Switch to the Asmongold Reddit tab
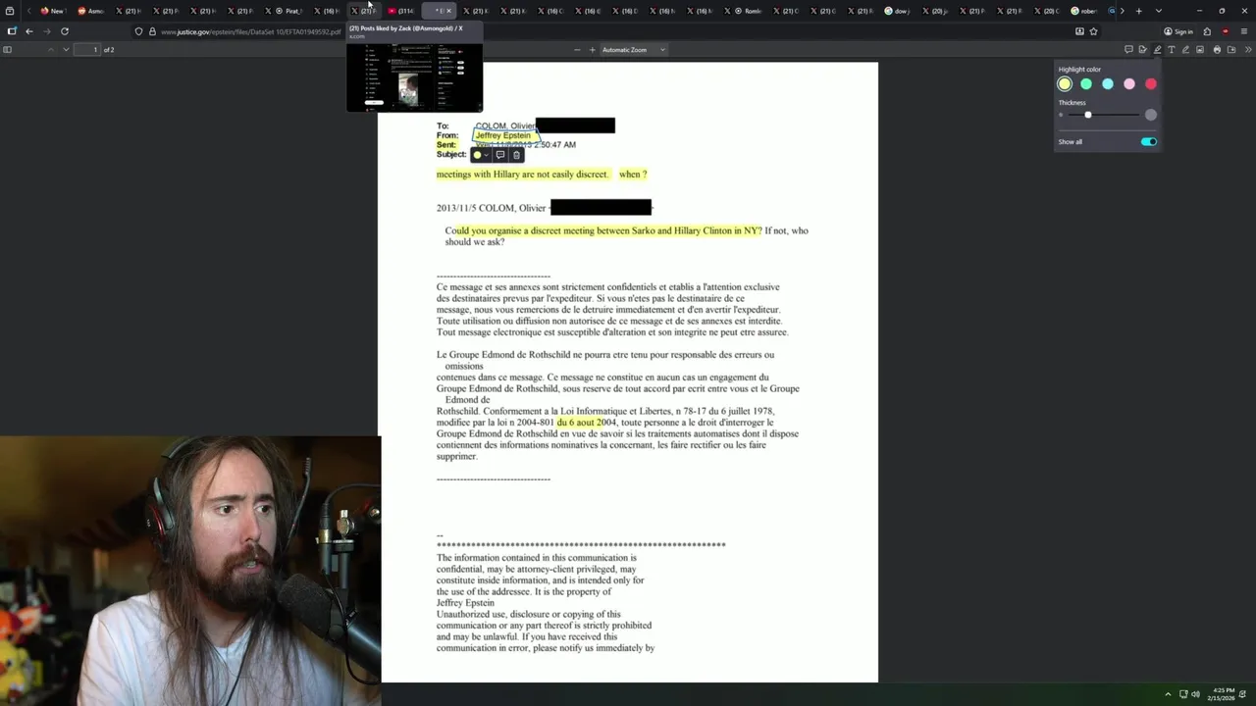 [x=90, y=11]
